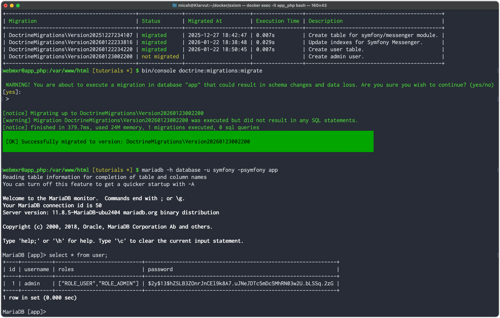
Task: Select the migrated status of Version20251227234107
Action: (x=154, y=35)
